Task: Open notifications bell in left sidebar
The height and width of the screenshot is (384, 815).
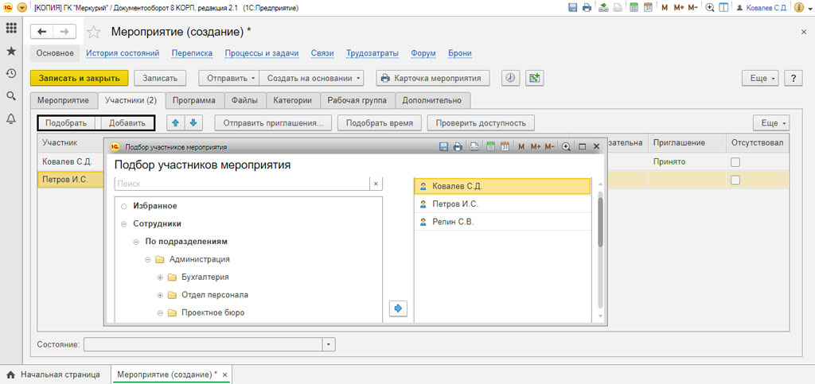Action: click(11, 119)
